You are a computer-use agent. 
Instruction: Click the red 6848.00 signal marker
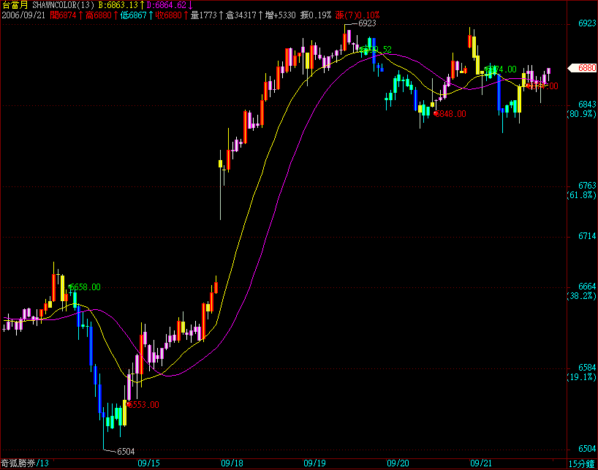pos(451,114)
